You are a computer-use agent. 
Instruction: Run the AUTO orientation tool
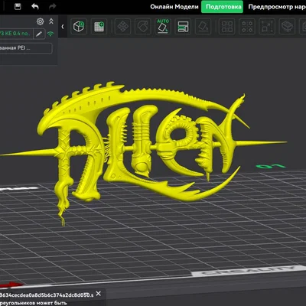click(163, 27)
